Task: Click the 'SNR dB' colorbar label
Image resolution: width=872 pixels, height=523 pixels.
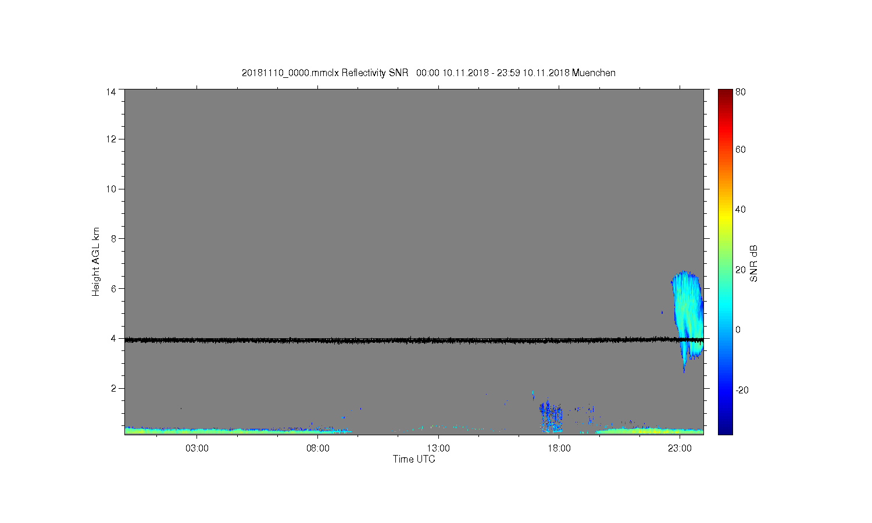Action: pos(753,263)
